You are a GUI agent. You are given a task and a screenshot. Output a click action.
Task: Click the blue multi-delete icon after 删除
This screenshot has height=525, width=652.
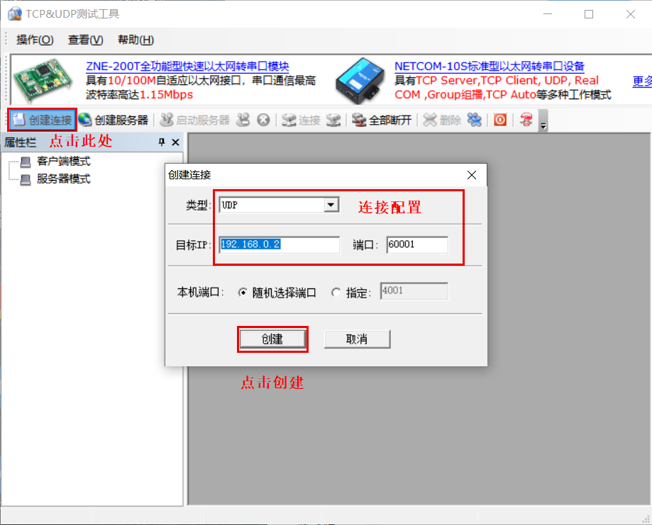tap(474, 120)
